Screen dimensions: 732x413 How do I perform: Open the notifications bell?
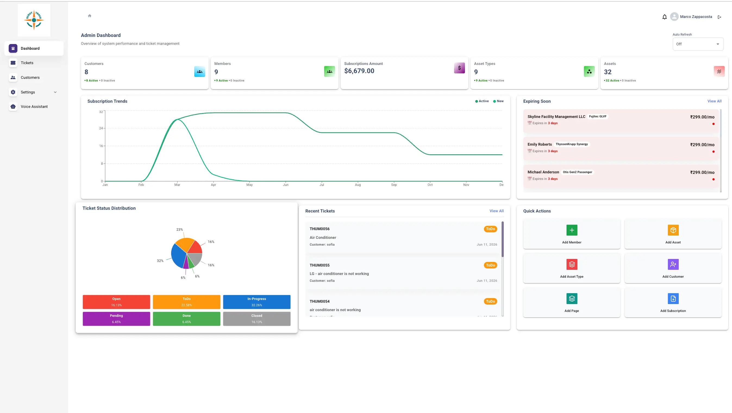[x=664, y=17]
